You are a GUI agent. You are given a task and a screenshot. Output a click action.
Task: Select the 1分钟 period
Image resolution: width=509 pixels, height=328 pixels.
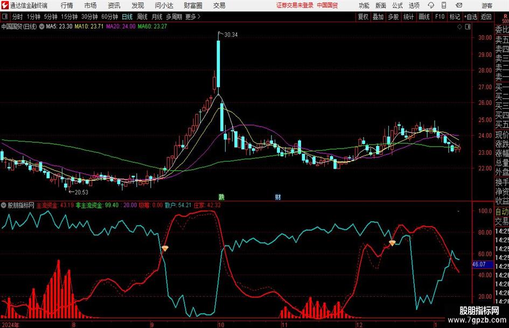pyautogui.click(x=33, y=17)
